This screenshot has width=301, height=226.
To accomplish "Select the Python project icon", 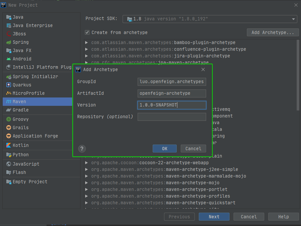I will coord(9,155).
